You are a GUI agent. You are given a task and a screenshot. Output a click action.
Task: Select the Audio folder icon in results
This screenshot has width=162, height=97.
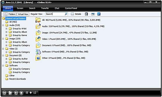coord(38,26)
